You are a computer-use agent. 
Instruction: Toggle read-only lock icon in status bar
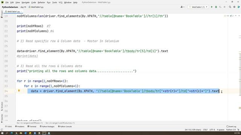click(x=238, y=130)
